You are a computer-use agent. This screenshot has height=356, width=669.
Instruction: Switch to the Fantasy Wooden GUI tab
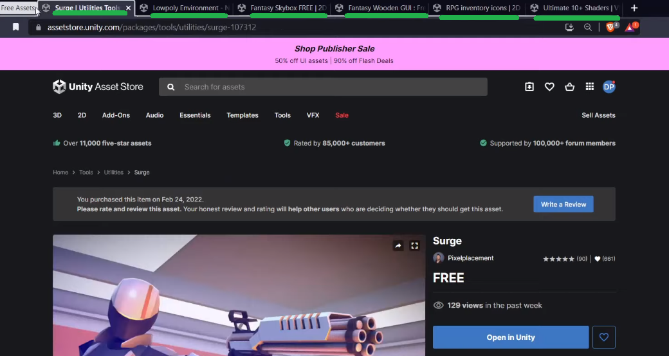pos(380,8)
